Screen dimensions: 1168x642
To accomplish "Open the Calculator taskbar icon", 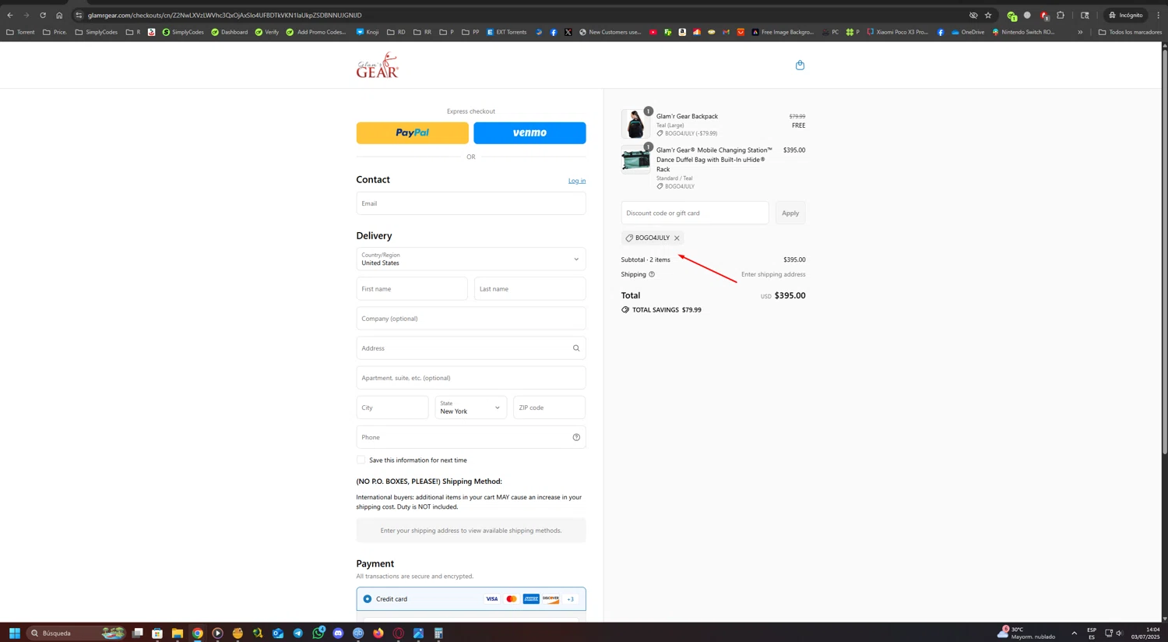I will tap(438, 633).
